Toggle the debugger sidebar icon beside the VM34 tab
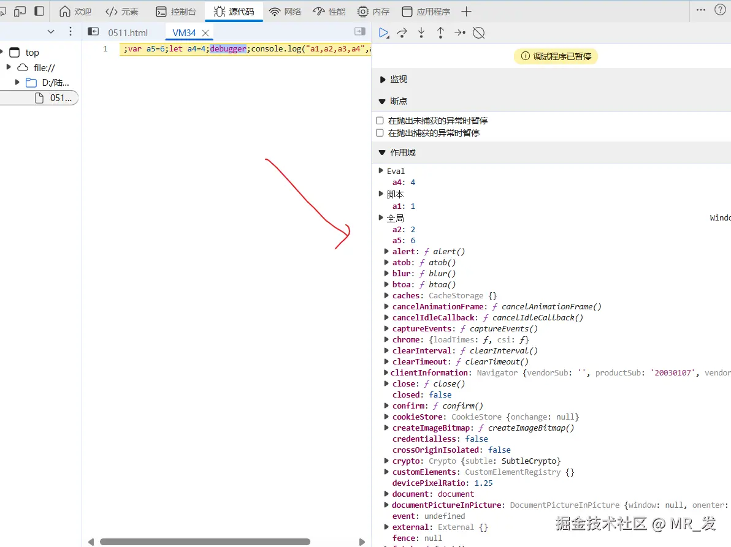Viewport: 731px width, 547px height. click(360, 31)
